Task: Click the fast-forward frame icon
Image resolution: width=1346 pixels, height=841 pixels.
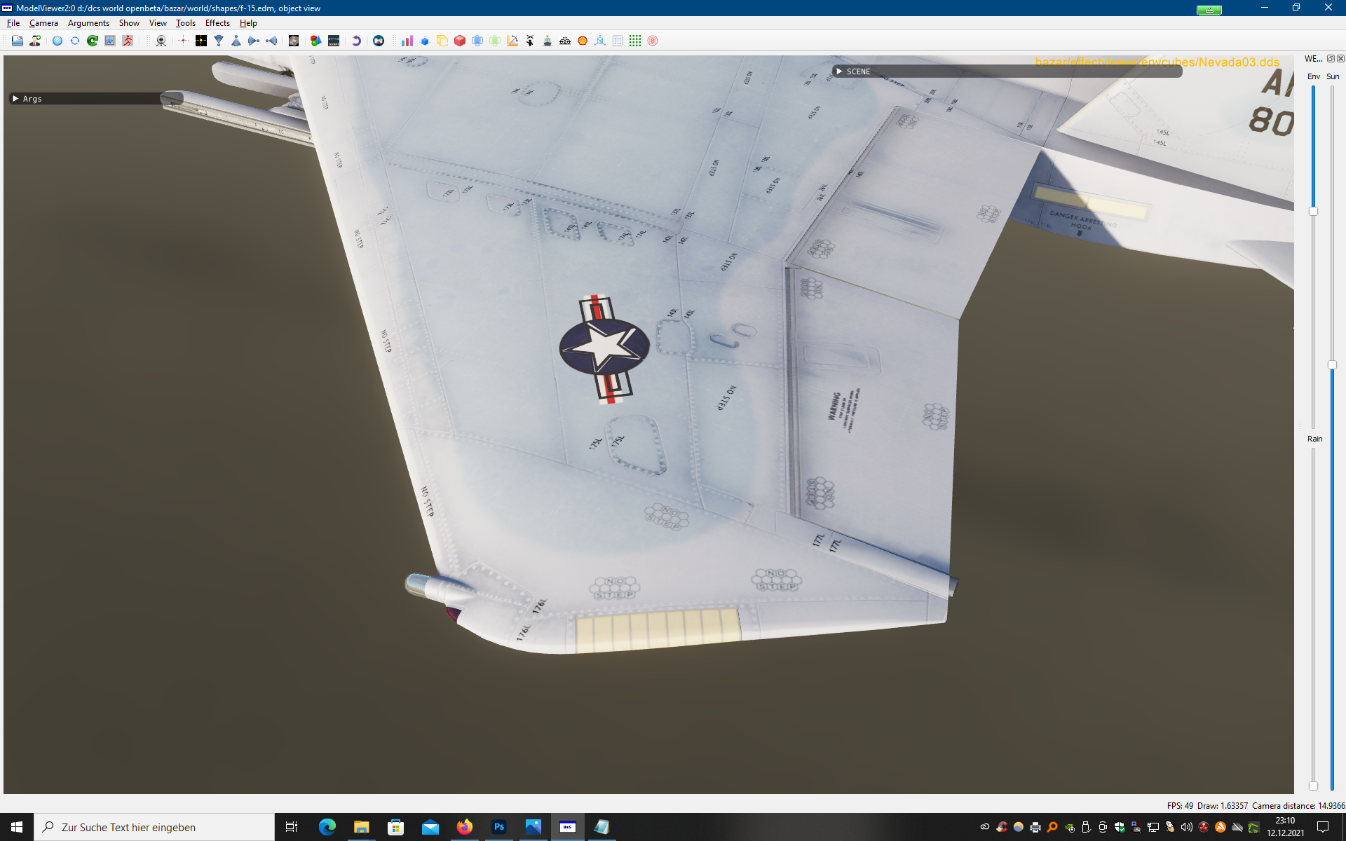Action: pos(110,41)
